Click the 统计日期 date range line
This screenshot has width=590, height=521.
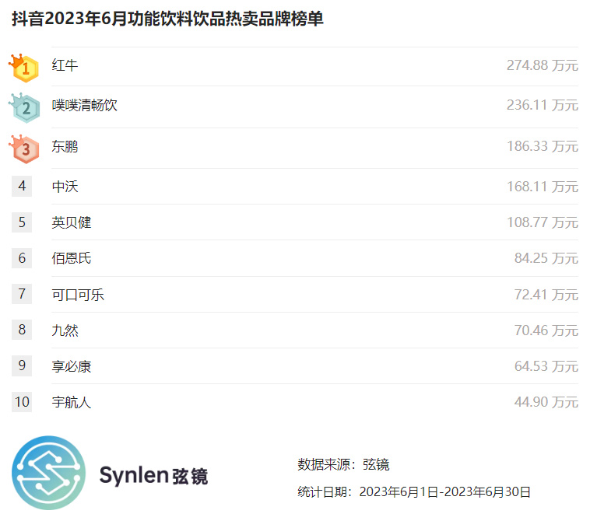[414, 491]
